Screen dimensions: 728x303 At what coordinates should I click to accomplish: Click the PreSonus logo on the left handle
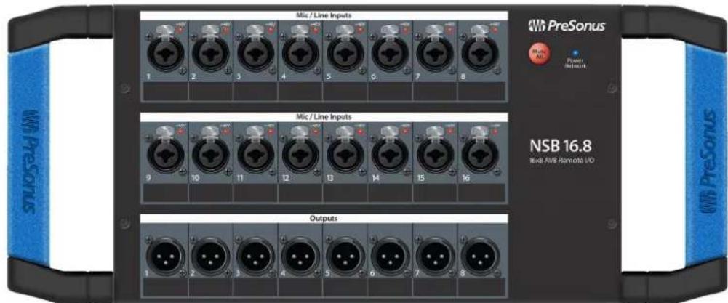(x=29, y=161)
